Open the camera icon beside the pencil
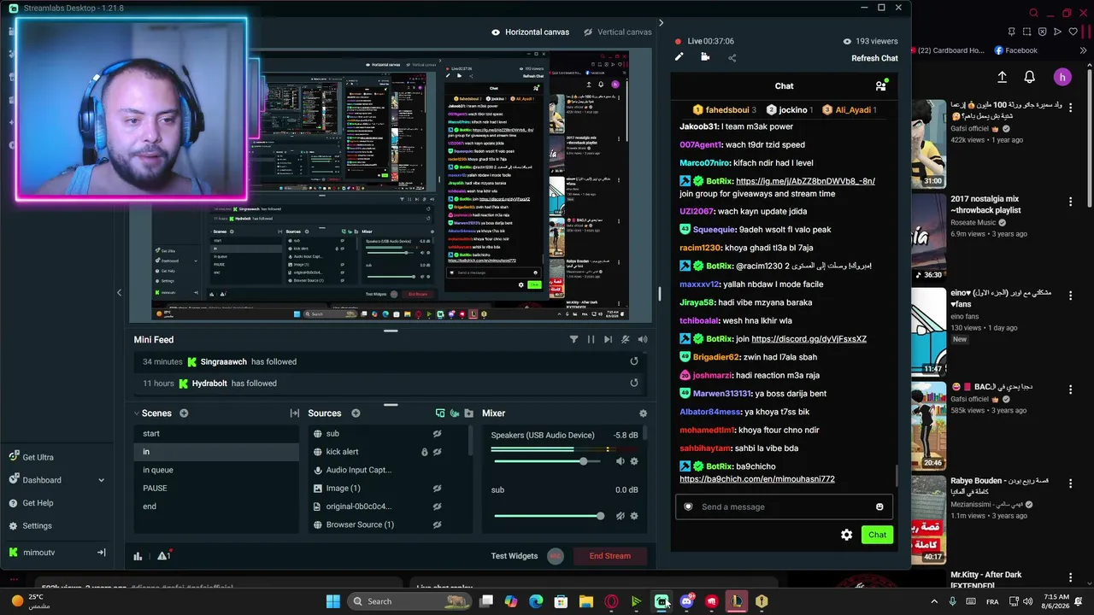 (x=705, y=57)
